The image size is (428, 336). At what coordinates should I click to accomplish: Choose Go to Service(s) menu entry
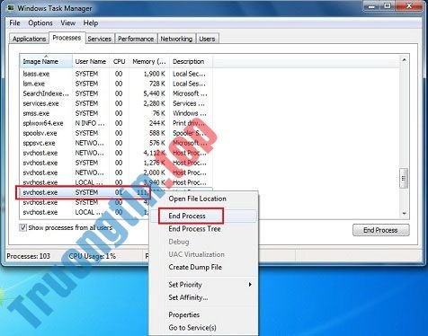pyautogui.click(x=192, y=328)
